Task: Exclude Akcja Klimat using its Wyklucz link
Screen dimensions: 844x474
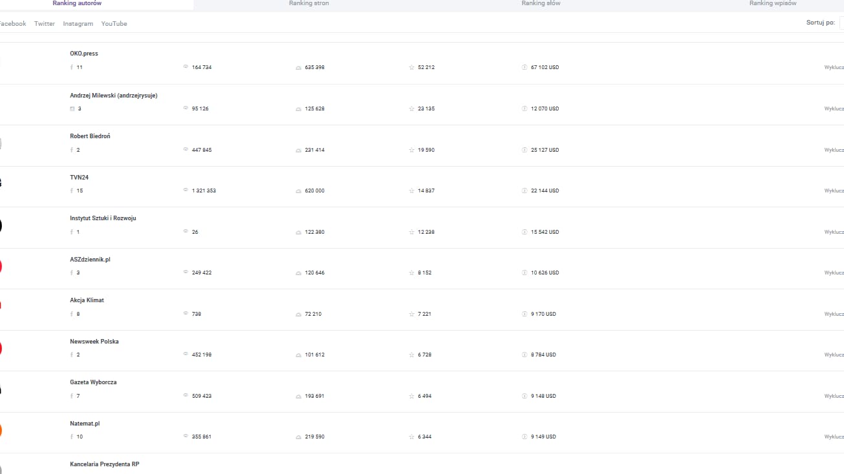Action: pos(834,314)
